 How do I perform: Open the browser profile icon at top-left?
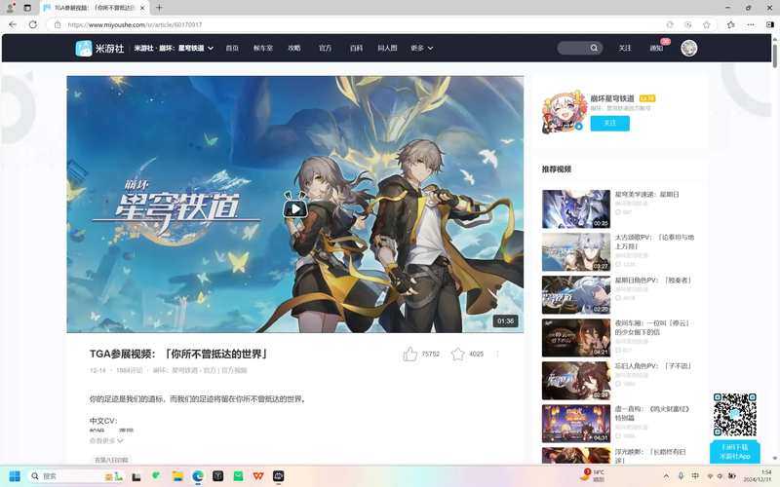click(10, 8)
